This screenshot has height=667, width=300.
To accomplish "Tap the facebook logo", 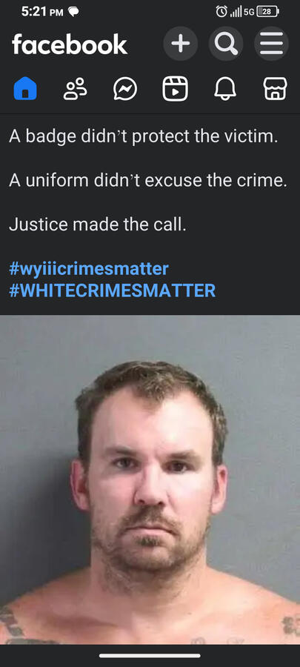I will point(70,44).
